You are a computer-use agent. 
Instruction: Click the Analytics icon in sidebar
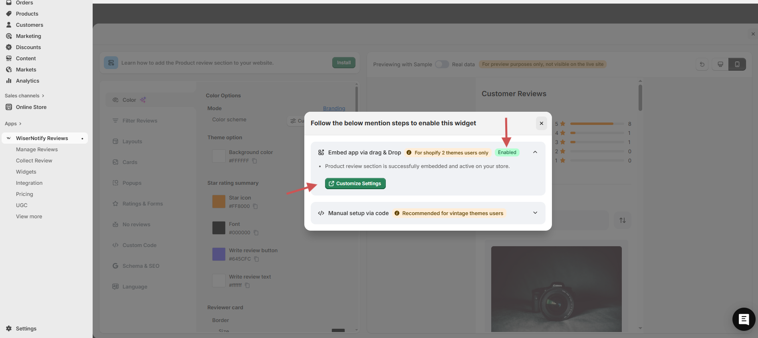pyautogui.click(x=9, y=81)
